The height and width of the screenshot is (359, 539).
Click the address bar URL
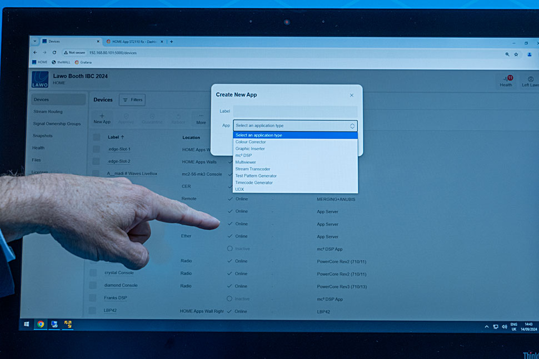113,53
